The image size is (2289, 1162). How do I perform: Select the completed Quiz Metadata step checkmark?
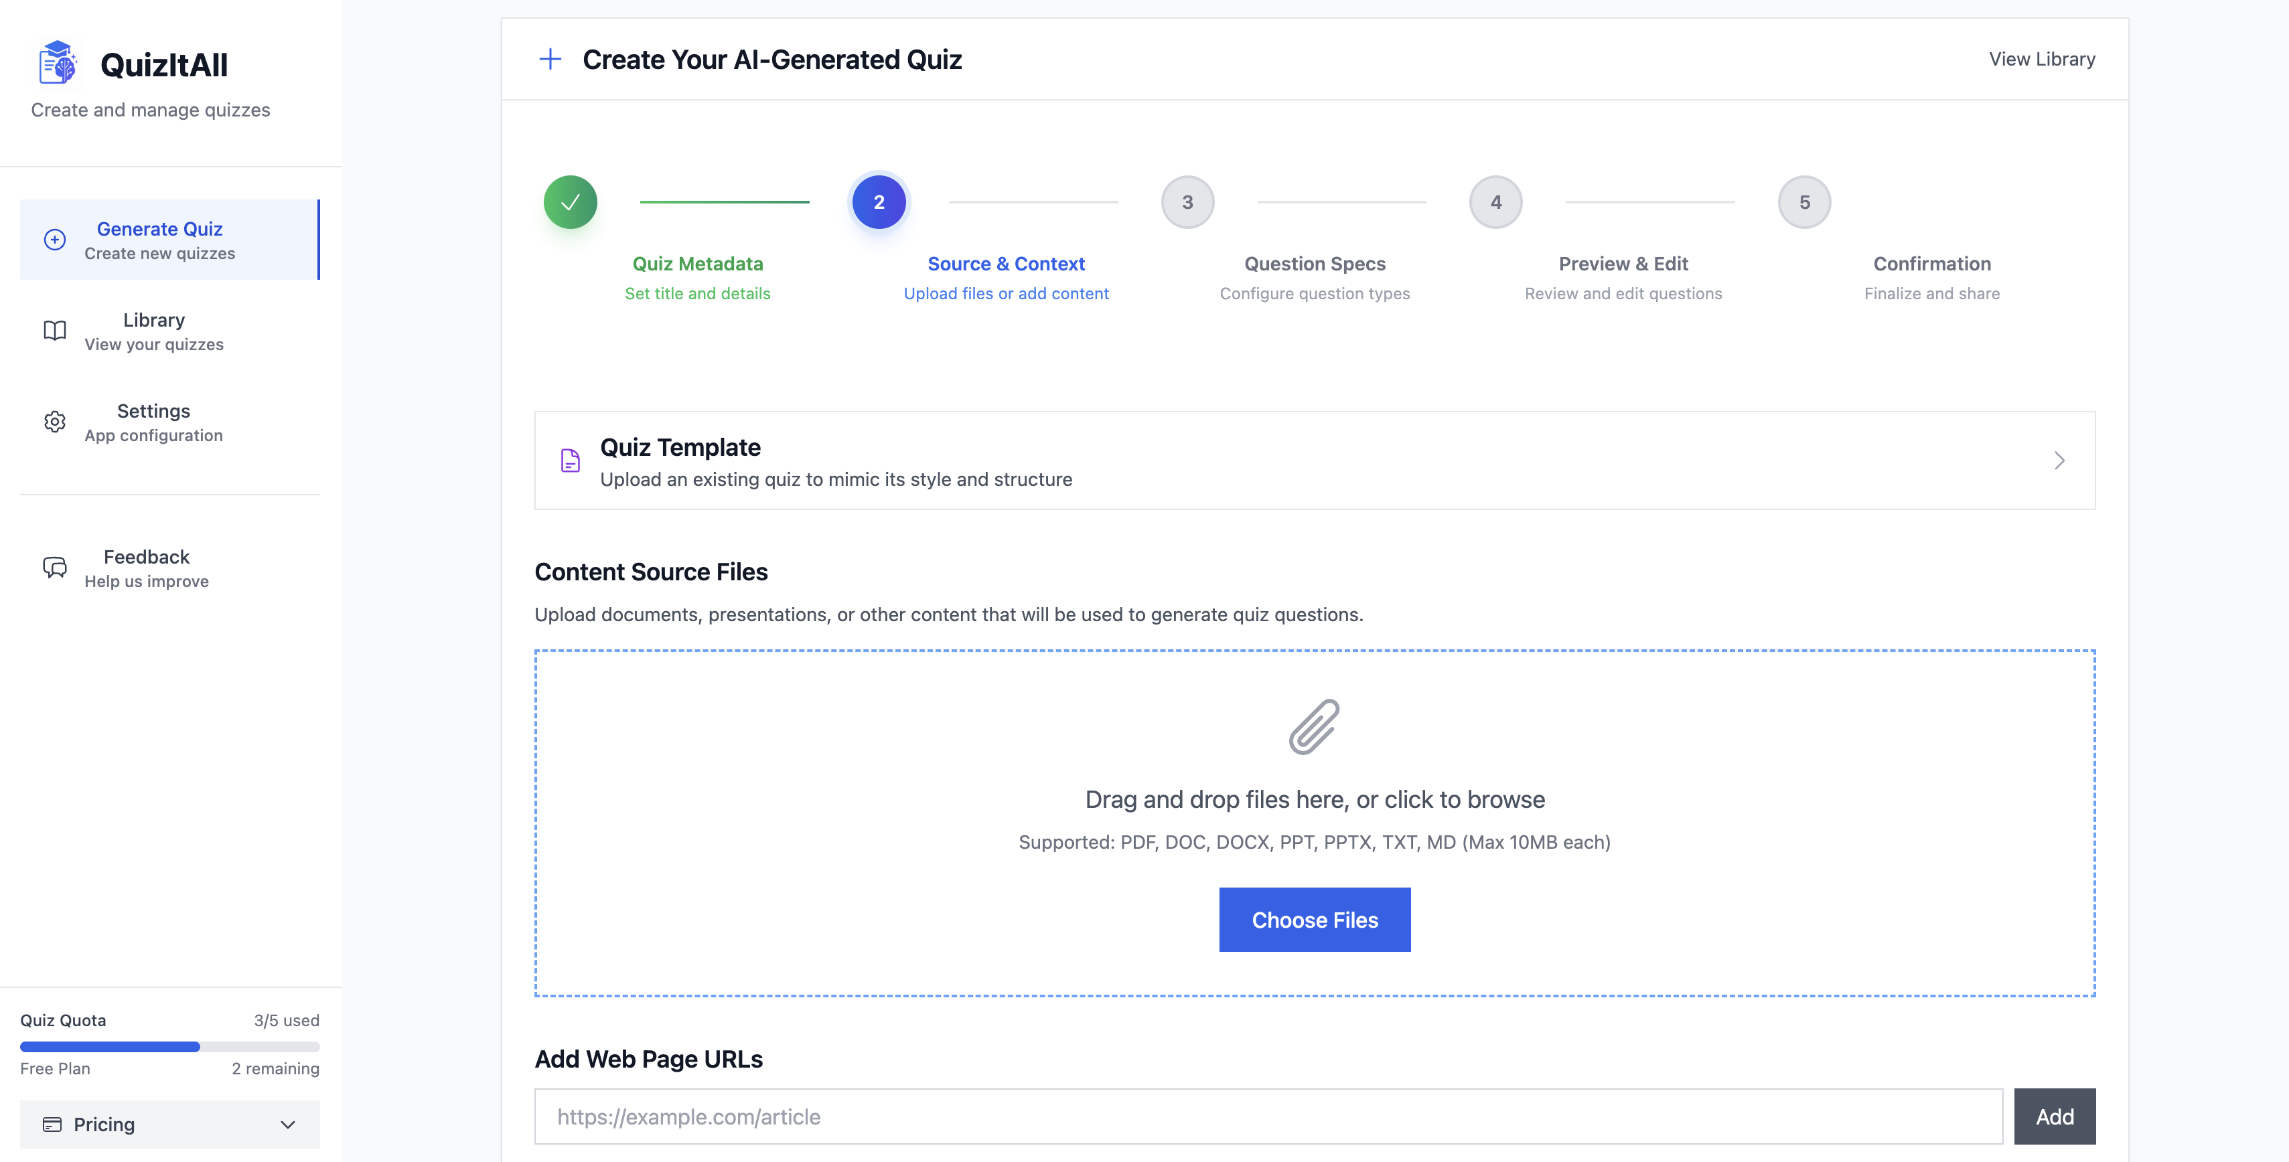[x=570, y=201]
